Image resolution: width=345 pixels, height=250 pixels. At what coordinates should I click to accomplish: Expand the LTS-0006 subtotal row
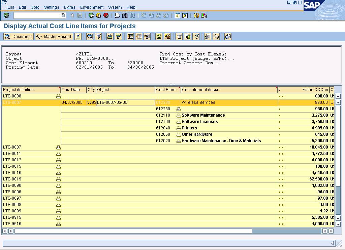click(58, 96)
